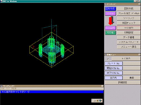Select the purple NC出力 mode button

[110, 28]
